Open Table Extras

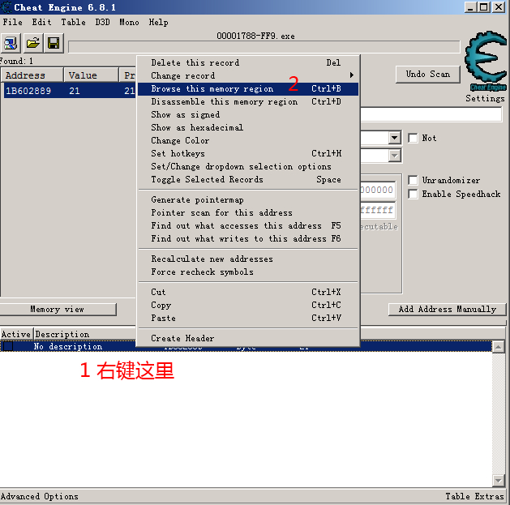tap(474, 497)
